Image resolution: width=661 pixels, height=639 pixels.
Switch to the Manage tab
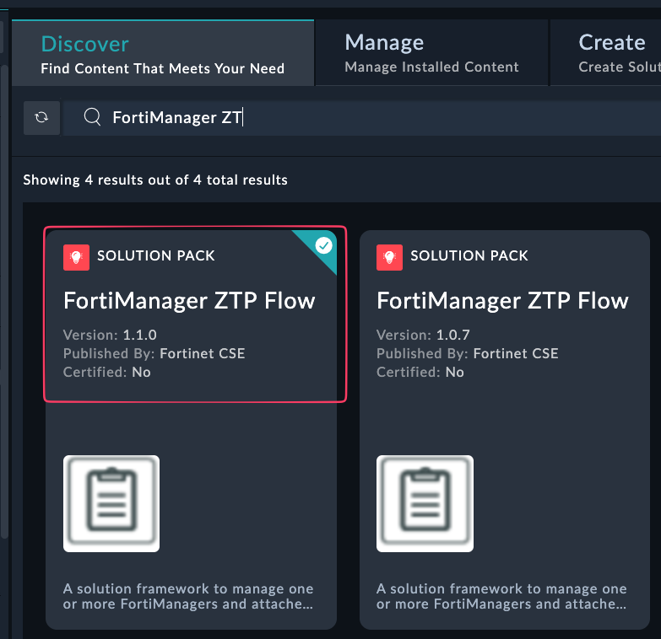pyautogui.click(x=431, y=54)
